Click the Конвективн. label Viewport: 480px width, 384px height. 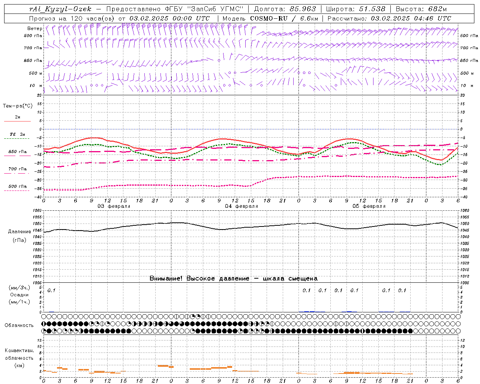(x=19, y=351)
